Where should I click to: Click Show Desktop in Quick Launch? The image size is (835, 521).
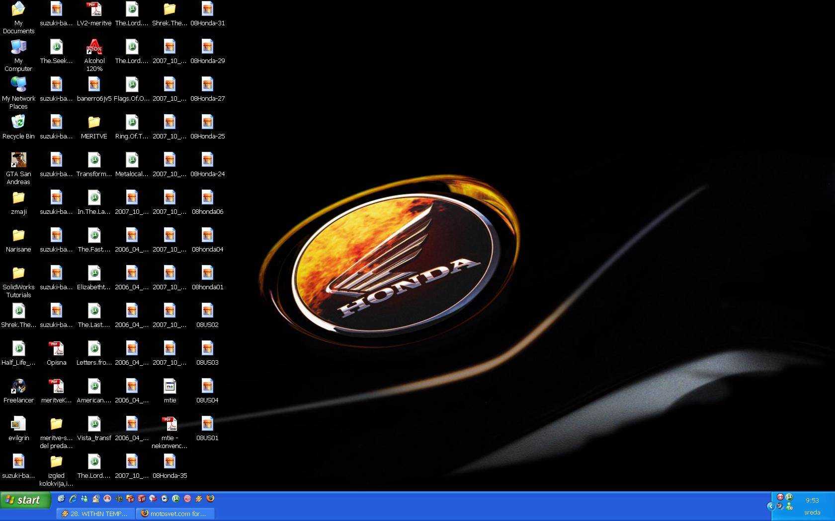(61, 499)
